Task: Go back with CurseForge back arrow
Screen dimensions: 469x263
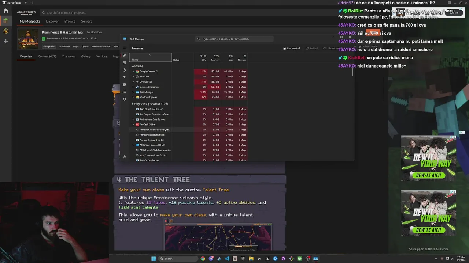Action: [26, 3]
